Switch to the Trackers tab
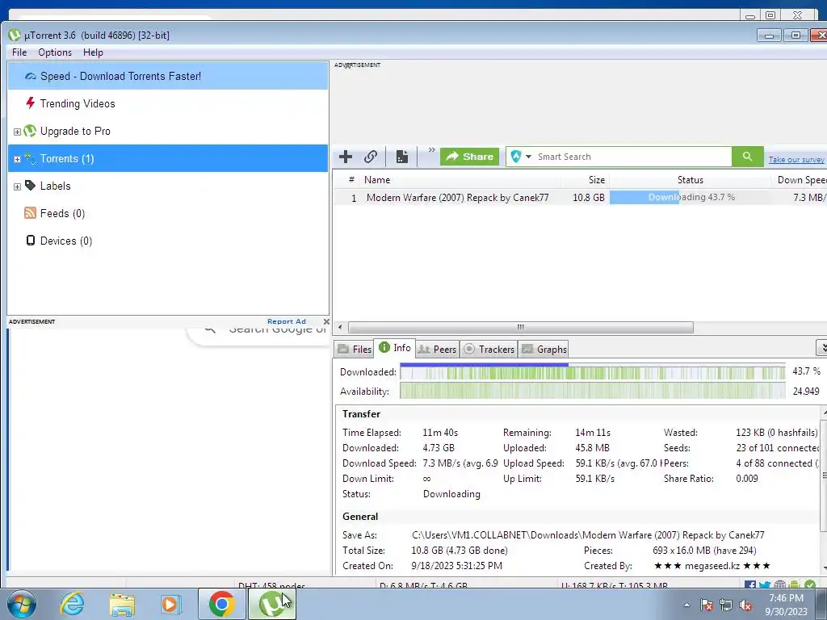 (489, 350)
